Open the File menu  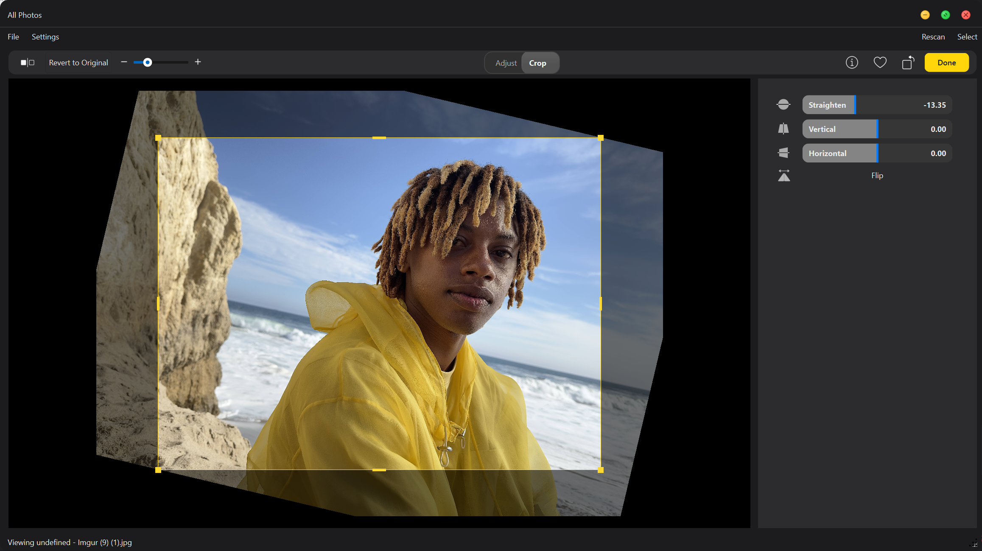click(13, 37)
